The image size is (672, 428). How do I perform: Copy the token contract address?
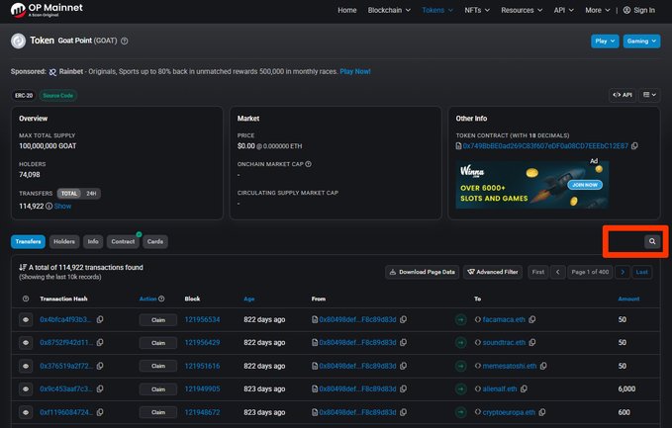634,146
